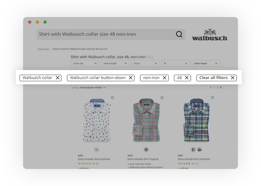261x186 pixels.
Task: Remove the Walbusch collar button-down filter
Action: click(x=131, y=78)
